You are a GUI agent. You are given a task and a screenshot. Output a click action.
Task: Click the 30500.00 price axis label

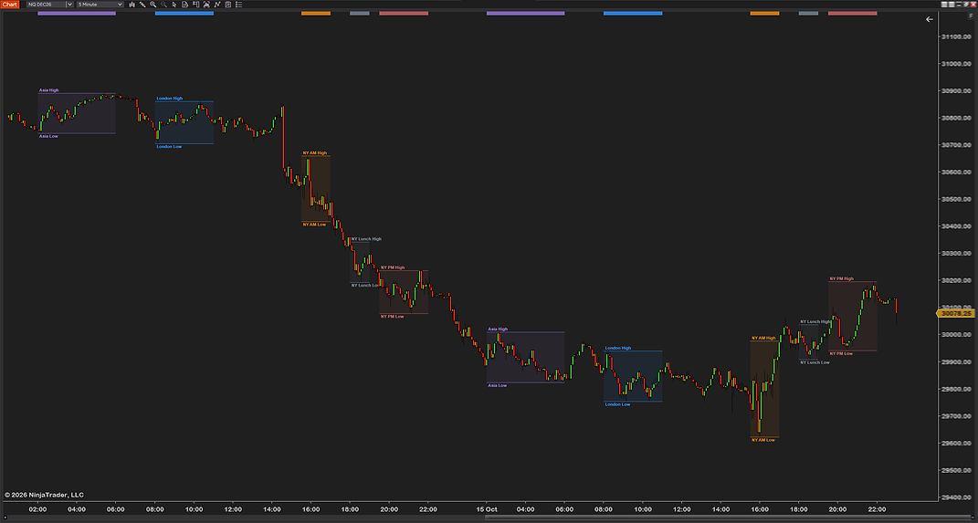957,199
